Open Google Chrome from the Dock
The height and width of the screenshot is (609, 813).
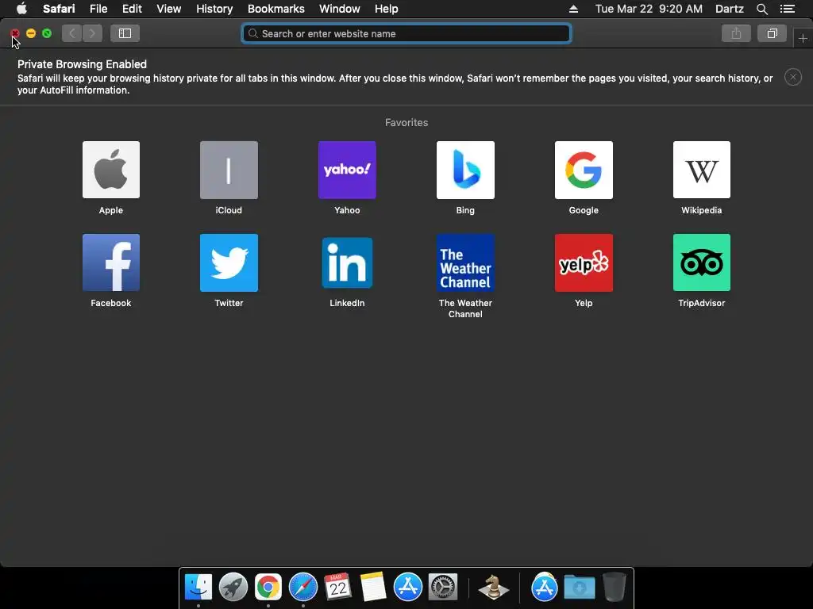268,588
